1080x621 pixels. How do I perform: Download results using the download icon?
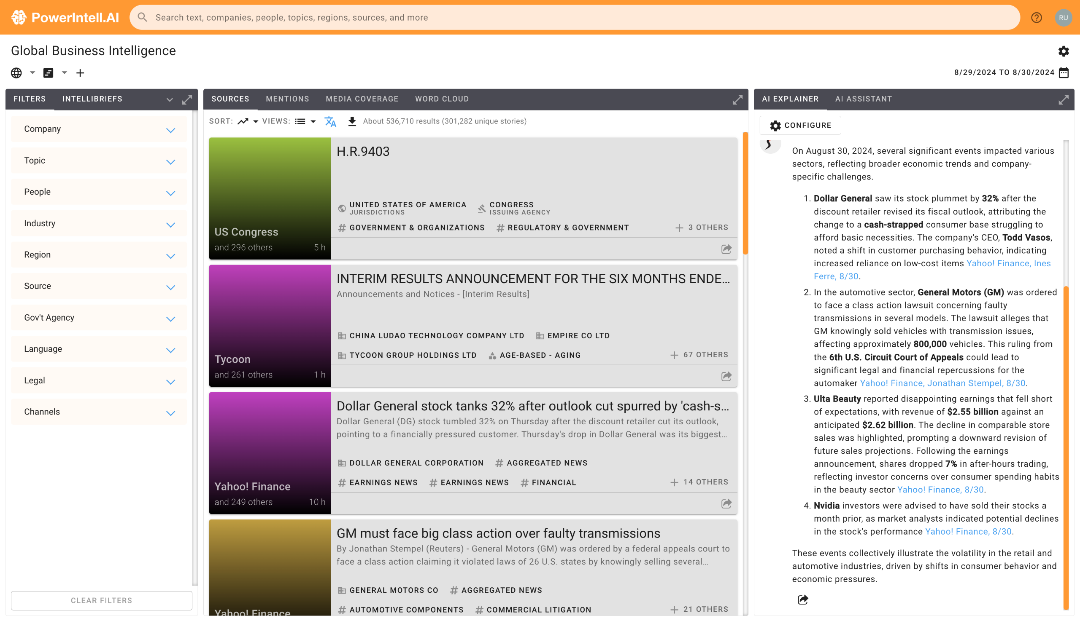tap(351, 122)
